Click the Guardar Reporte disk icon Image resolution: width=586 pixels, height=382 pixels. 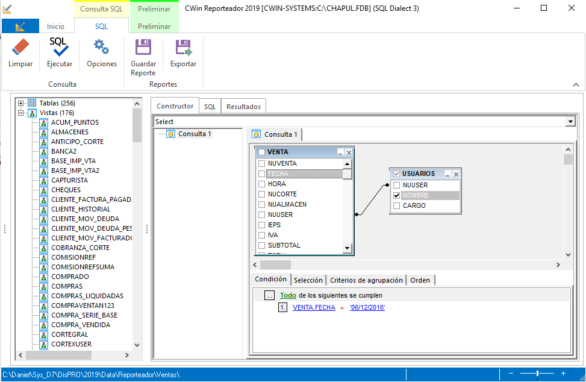143,48
